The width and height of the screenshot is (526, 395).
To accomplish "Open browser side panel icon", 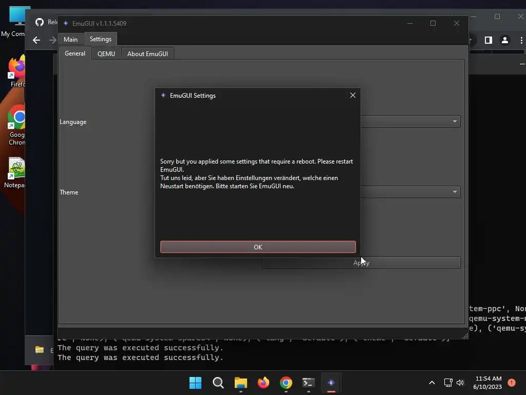I will click(x=488, y=40).
